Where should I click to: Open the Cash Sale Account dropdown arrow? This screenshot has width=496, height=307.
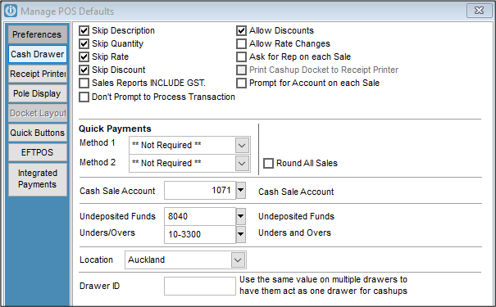(241, 190)
